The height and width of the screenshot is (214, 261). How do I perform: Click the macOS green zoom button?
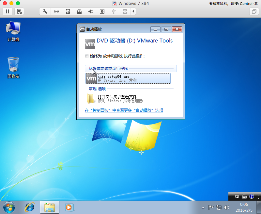click(x=18, y=3)
